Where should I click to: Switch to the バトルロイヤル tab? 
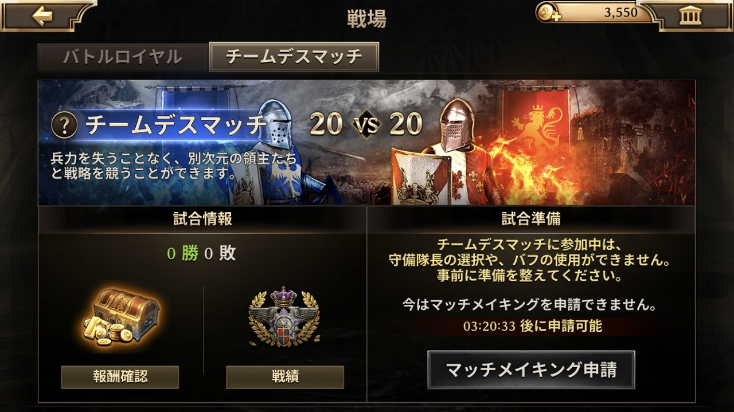tap(122, 57)
